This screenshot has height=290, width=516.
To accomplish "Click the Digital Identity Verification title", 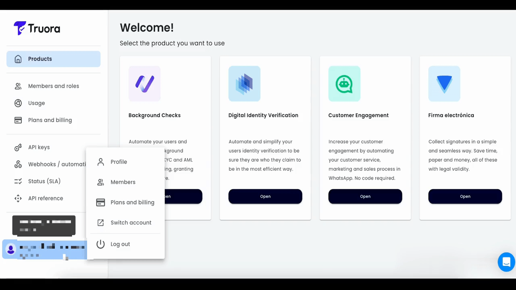I will tap(263, 115).
